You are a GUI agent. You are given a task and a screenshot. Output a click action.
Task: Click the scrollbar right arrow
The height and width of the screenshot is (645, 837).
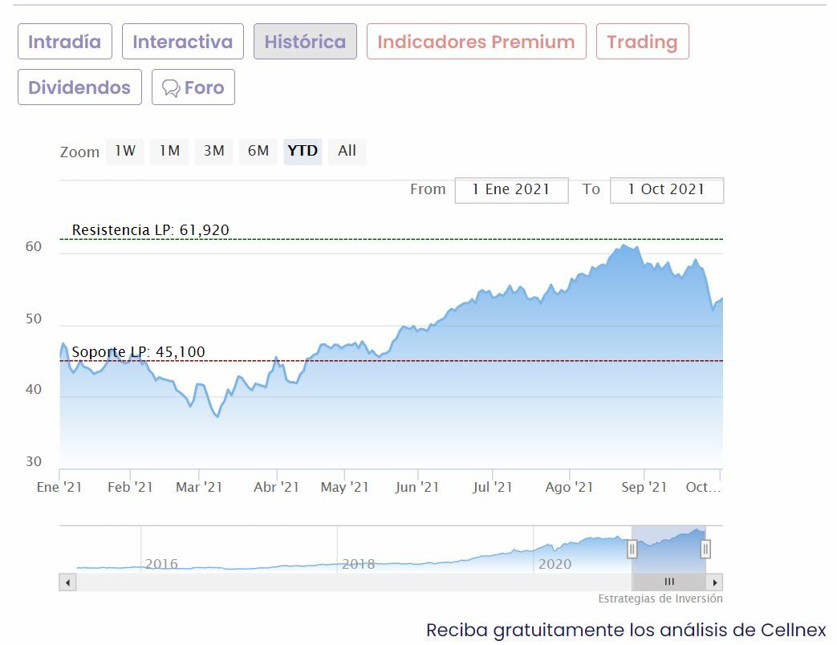[x=715, y=582]
